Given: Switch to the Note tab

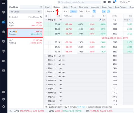Looking at the screenshot, I should coord(66,7).
